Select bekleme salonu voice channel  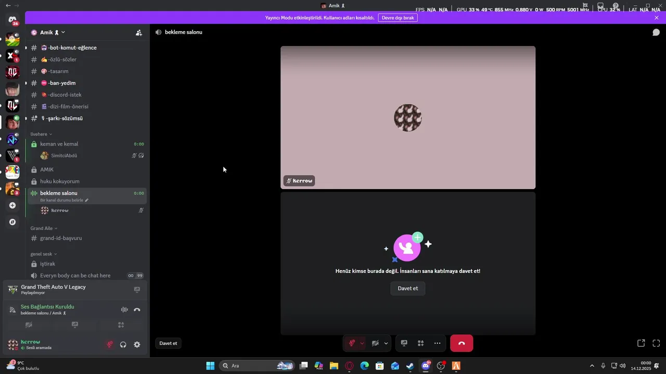pos(87,196)
